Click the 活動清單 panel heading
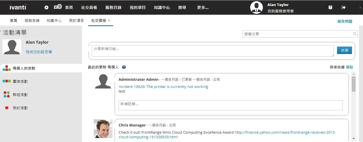The height and width of the screenshot is (142, 363). pyautogui.click(x=15, y=32)
